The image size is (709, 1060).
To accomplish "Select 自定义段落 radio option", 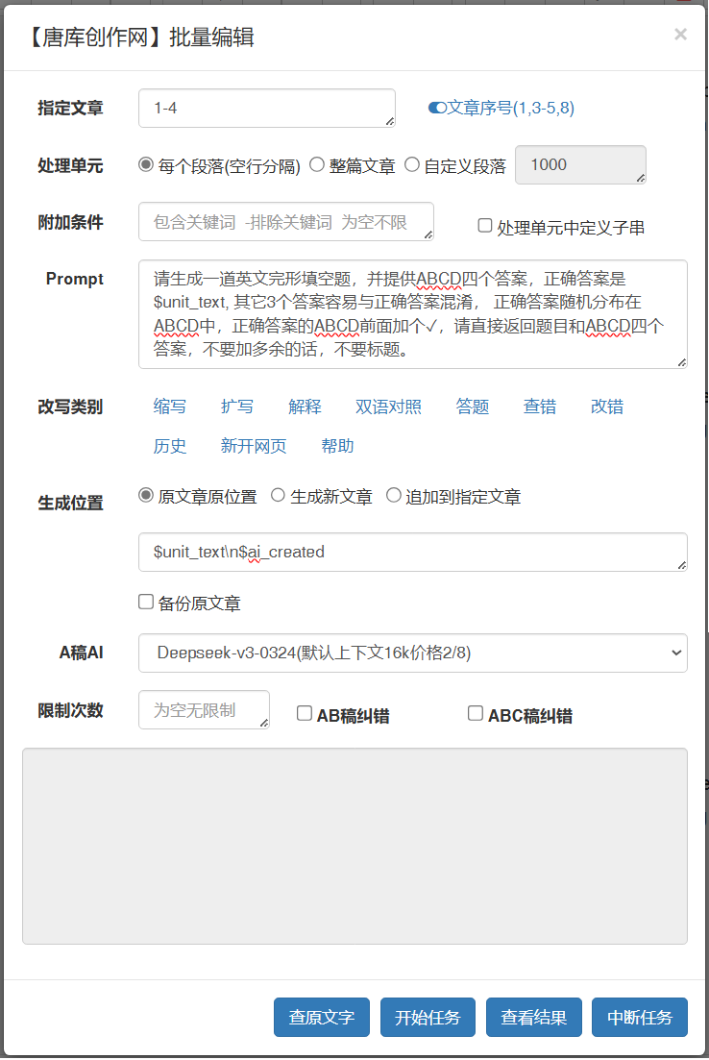I will (x=411, y=164).
